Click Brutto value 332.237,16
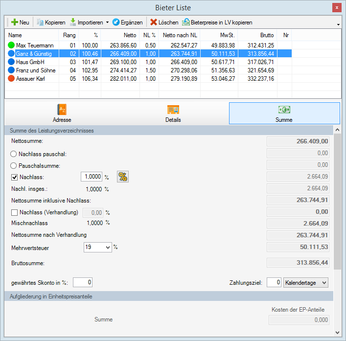 tap(261, 79)
